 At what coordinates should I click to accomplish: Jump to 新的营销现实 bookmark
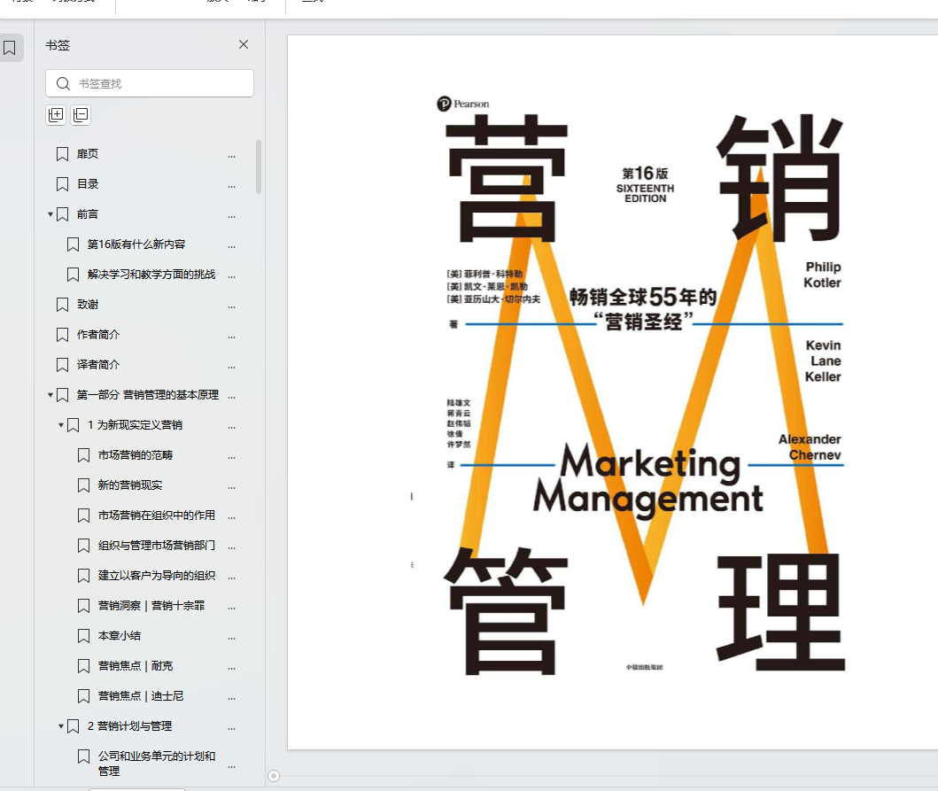click(130, 485)
